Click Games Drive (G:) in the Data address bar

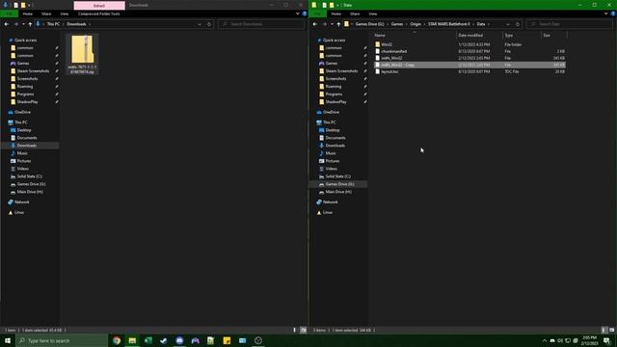(369, 24)
